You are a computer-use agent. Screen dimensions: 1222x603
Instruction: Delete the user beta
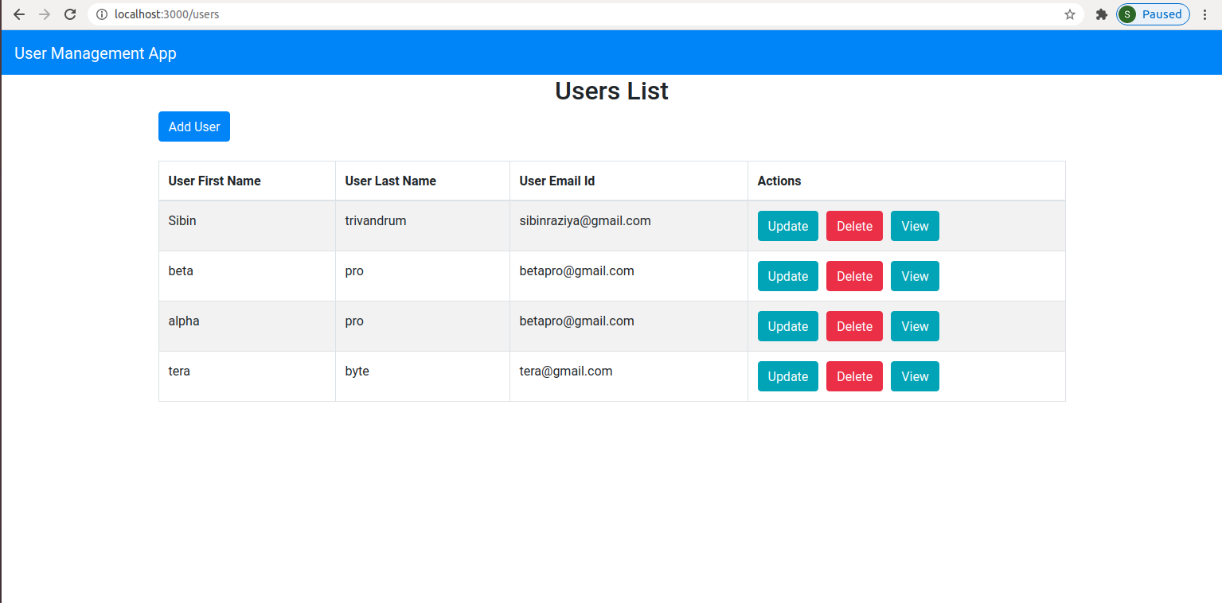tap(854, 276)
